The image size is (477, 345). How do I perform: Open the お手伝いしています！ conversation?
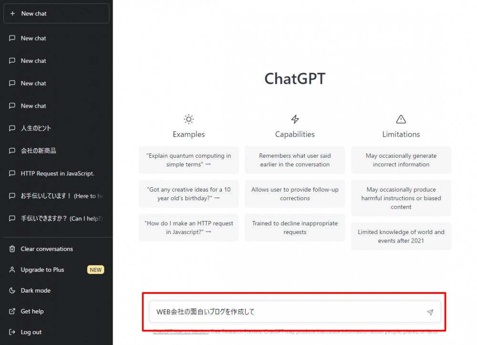coord(56,196)
